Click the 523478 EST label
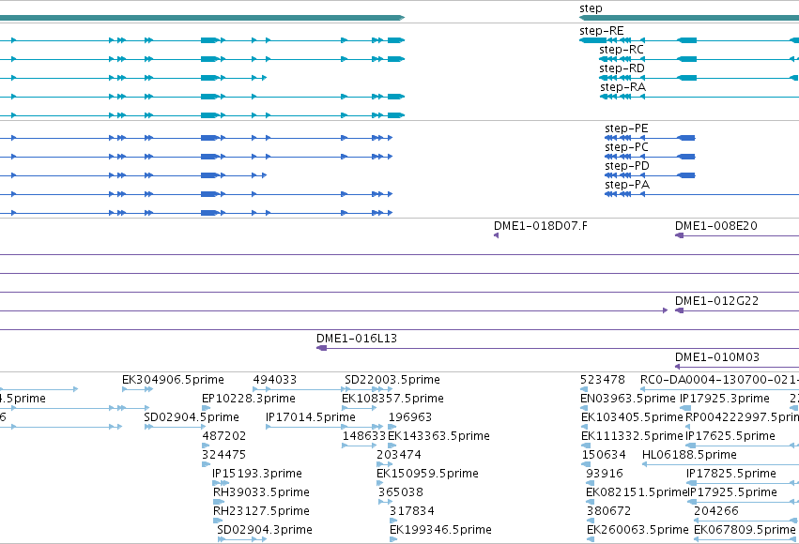 point(603,380)
